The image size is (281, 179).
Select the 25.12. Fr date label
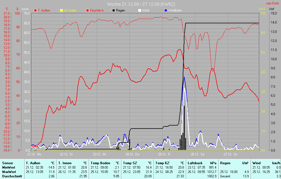pyautogui.click(x=164, y=154)
